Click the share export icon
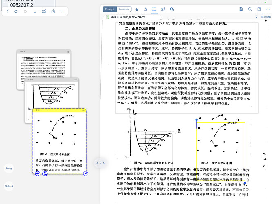272x204 pixels. point(53,11)
